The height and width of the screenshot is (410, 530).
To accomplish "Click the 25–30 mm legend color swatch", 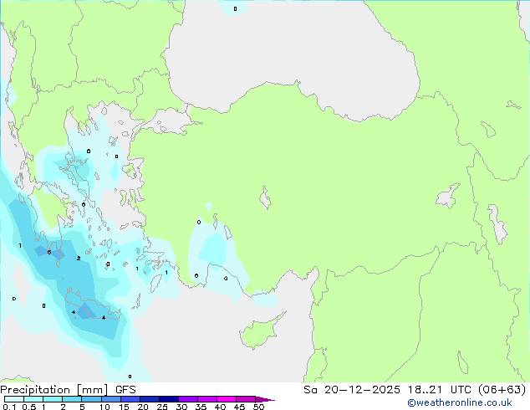I will pyautogui.click(x=169, y=399).
